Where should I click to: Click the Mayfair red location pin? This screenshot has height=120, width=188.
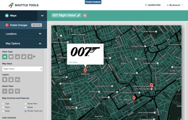(x=85, y=71)
